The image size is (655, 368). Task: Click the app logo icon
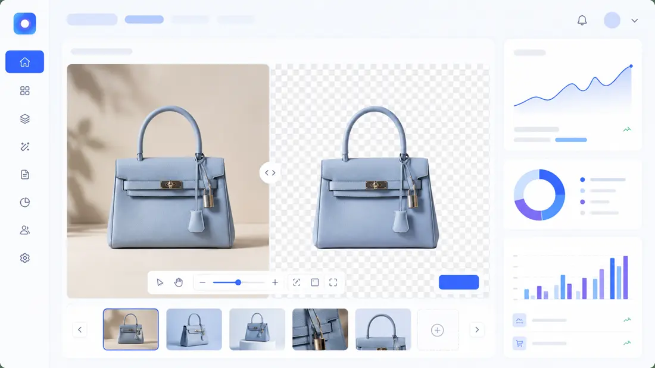tap(24, 24)
